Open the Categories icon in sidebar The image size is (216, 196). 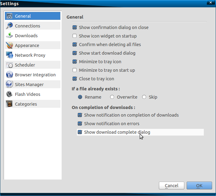9,104
